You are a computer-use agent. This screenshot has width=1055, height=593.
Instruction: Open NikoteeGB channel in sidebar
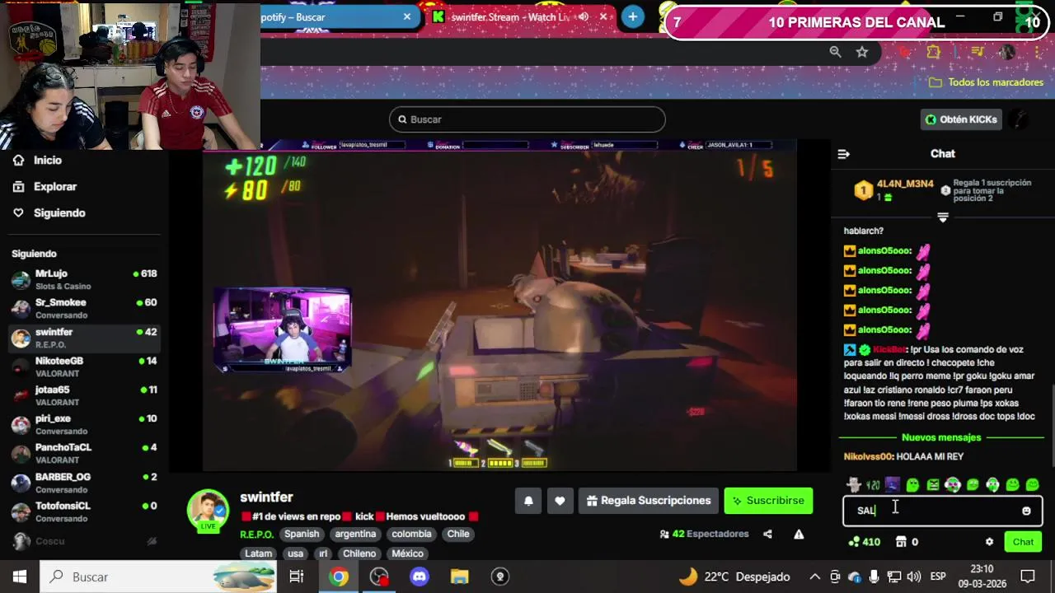[82, 367]
